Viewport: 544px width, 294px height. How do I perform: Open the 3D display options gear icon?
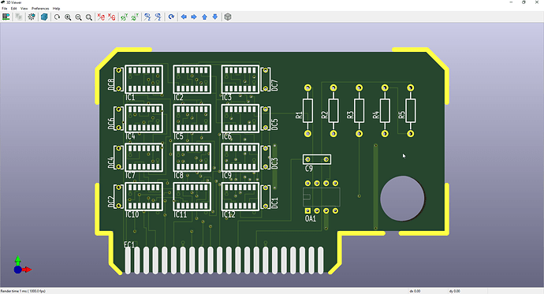32,17
